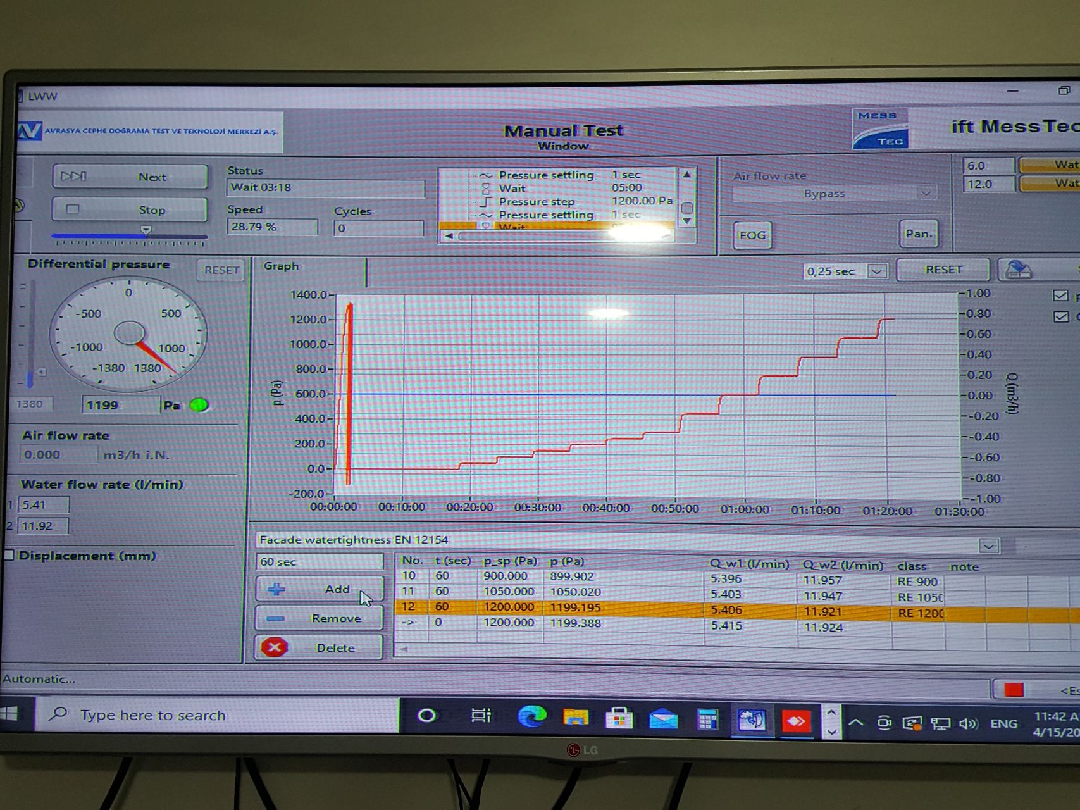The width and height of the screenshot is (1080, 810).
Task: Toggle the first graph series checkbox
Action: [1060, 296]
